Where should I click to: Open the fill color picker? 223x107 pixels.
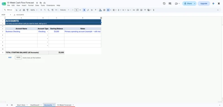[x=100, y=10]
